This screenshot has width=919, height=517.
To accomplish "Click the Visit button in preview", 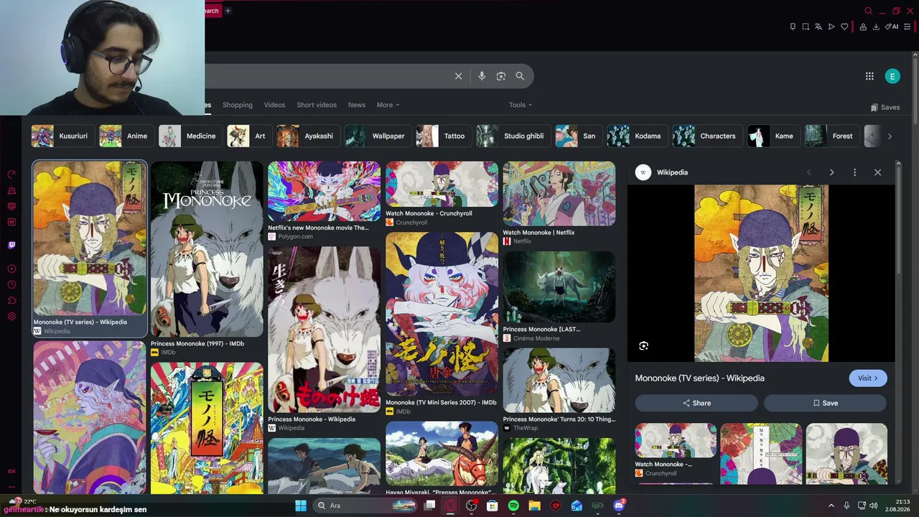I will pos(868,378).
